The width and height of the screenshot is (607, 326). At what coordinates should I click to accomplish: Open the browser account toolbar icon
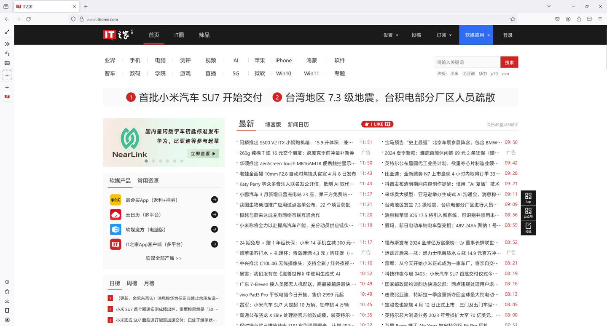coord(568,19)
